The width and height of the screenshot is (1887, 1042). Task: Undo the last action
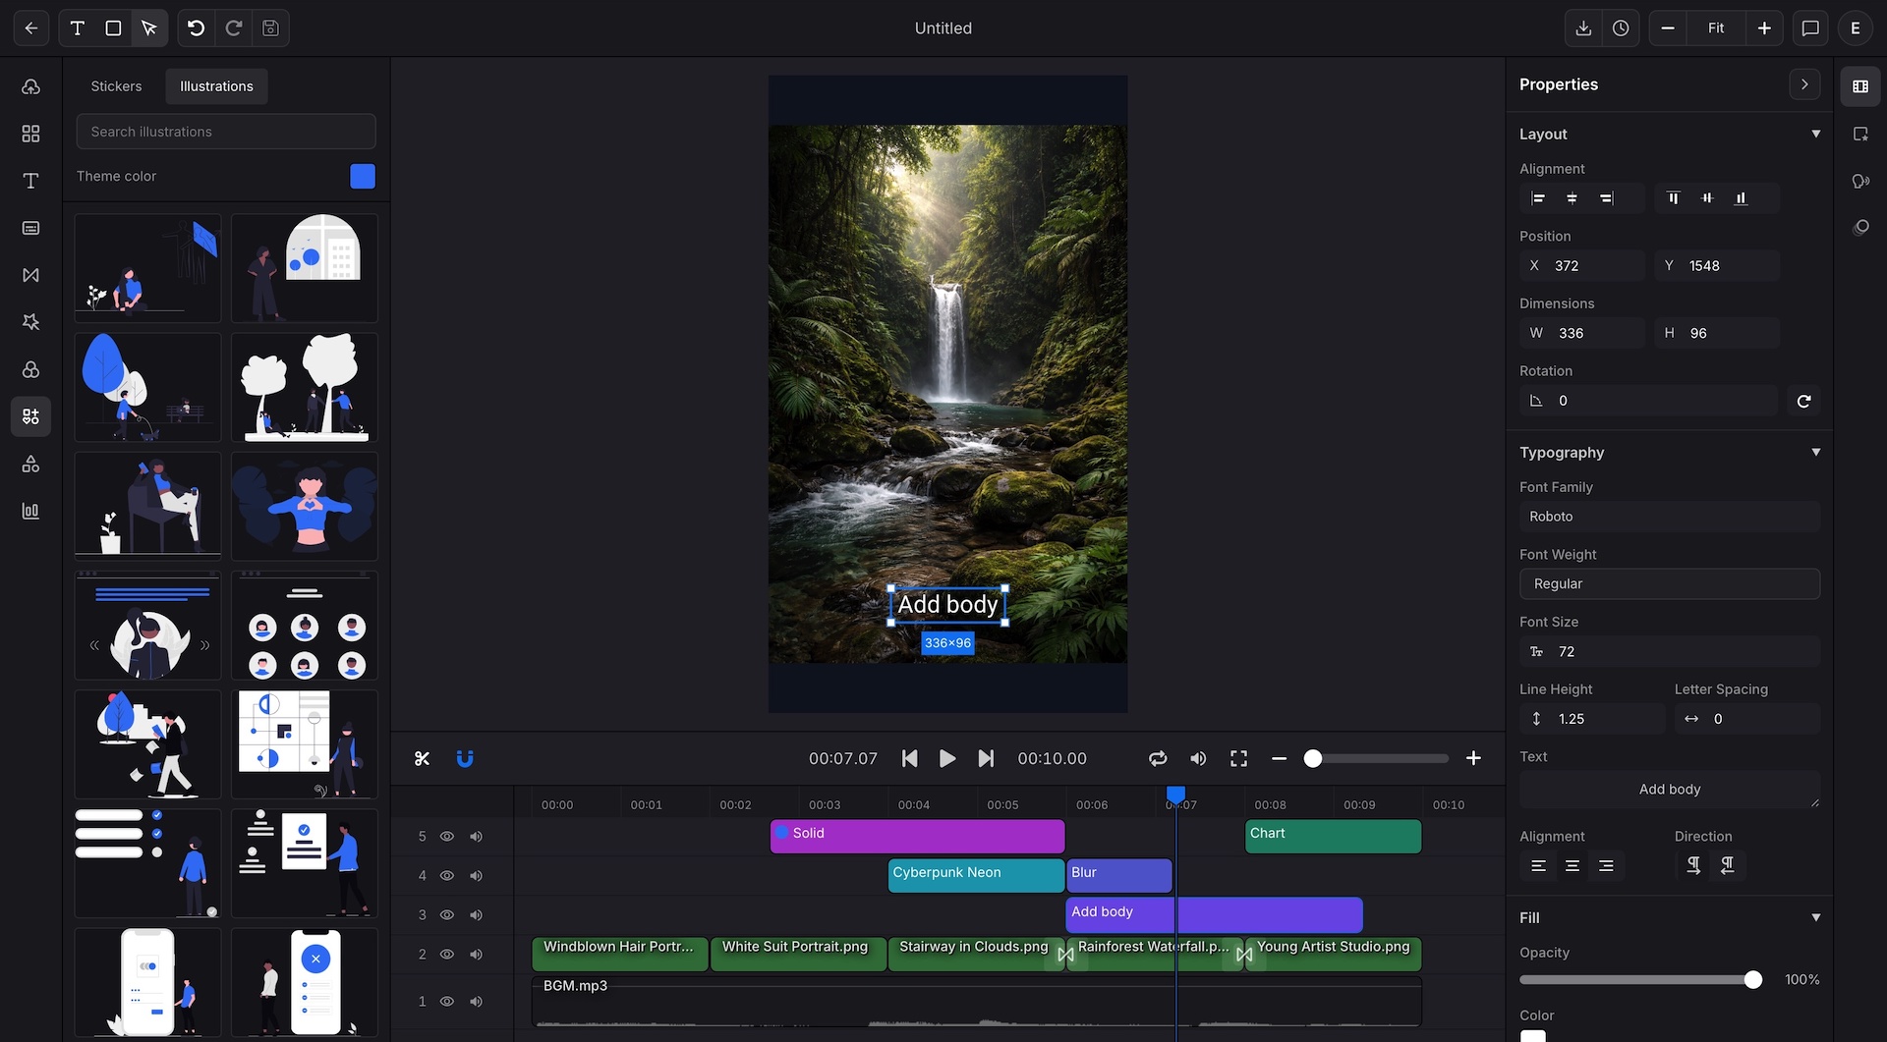pyautogui.click(x=195, y=28)
